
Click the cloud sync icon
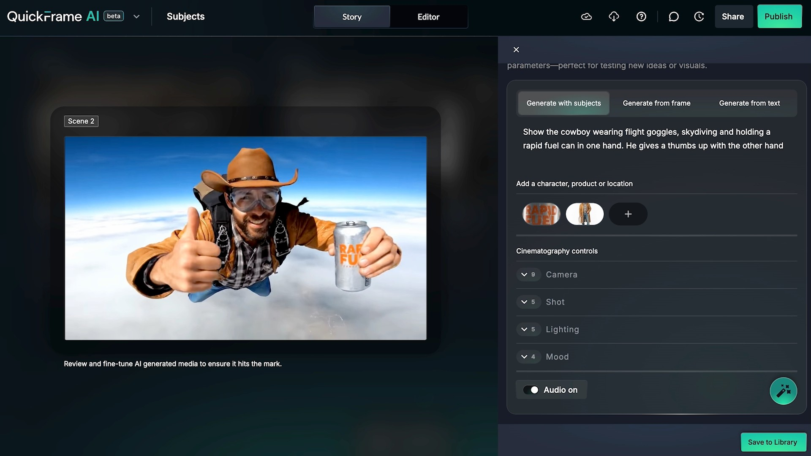coord(586,16)
